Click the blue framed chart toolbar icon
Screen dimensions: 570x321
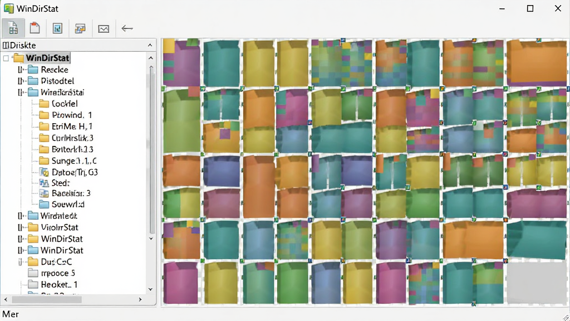click(x=57, y=28)
